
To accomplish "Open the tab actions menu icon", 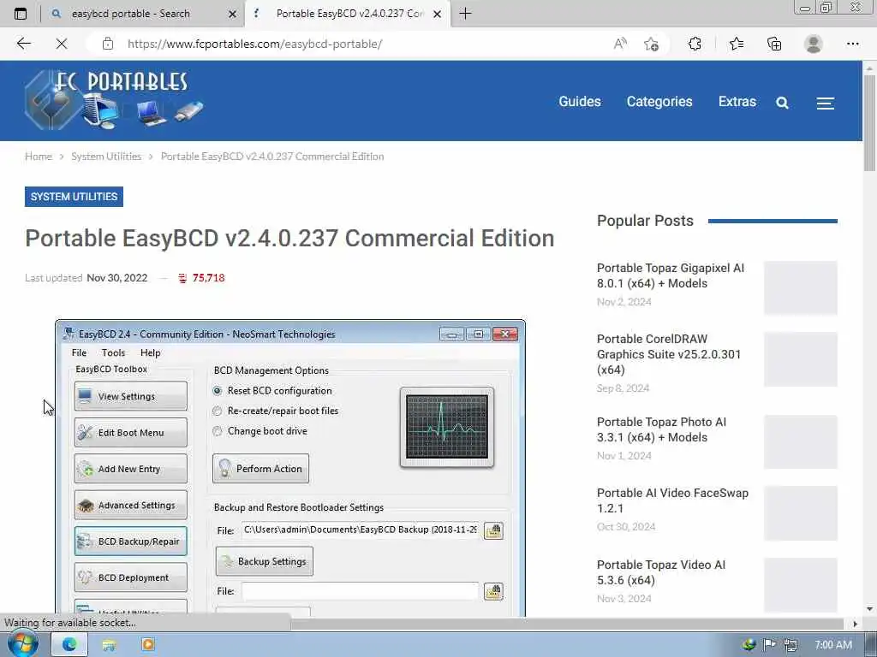I will 21,14.
